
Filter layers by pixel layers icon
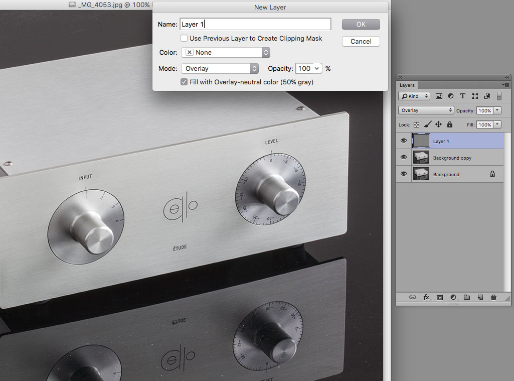pyautogui.click(x=439, y=96)
